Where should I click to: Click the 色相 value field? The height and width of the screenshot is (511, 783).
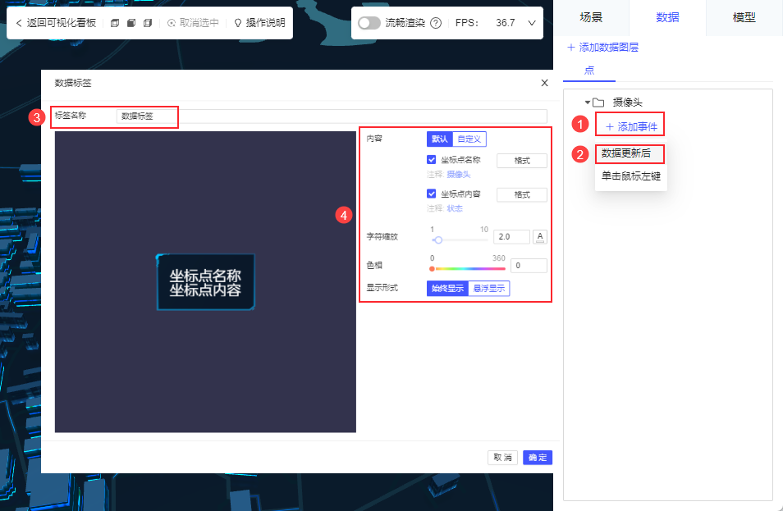[x=529, y=266]
